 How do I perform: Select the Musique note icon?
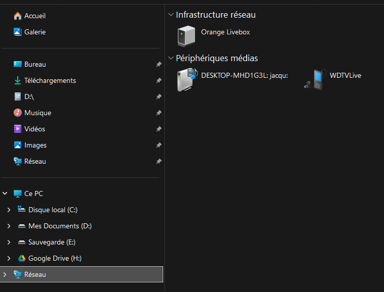tap(17, 113)
